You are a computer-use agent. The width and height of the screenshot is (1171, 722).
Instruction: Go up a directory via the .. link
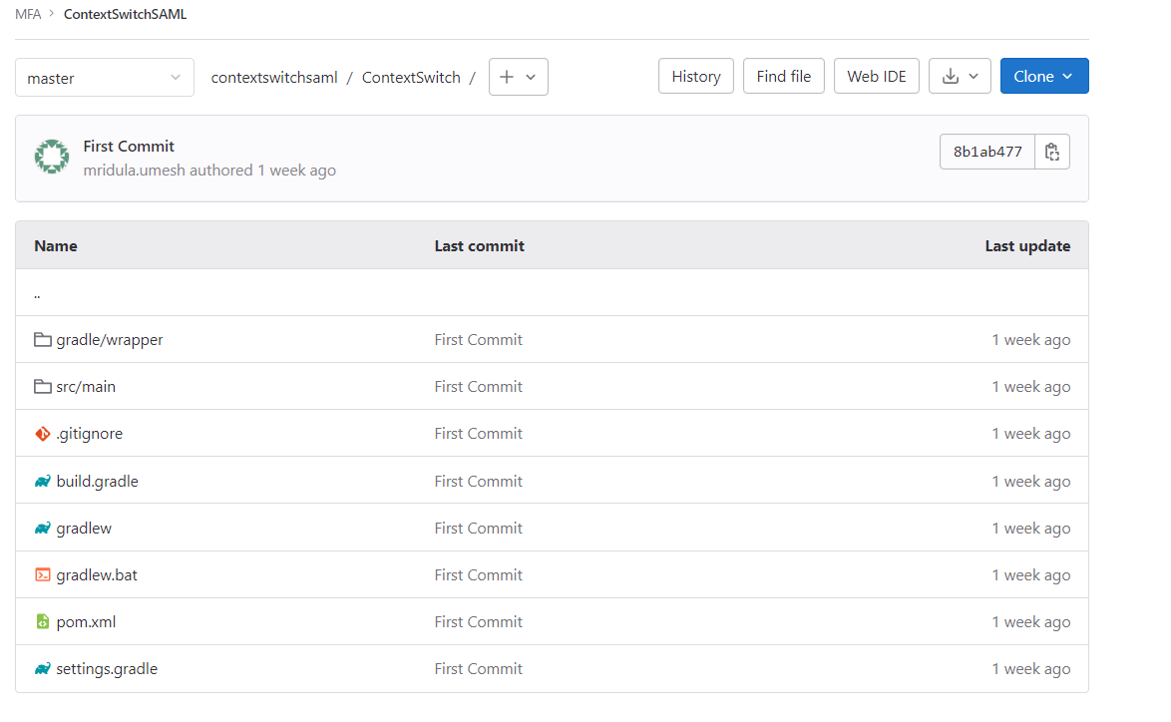[36, 292]
